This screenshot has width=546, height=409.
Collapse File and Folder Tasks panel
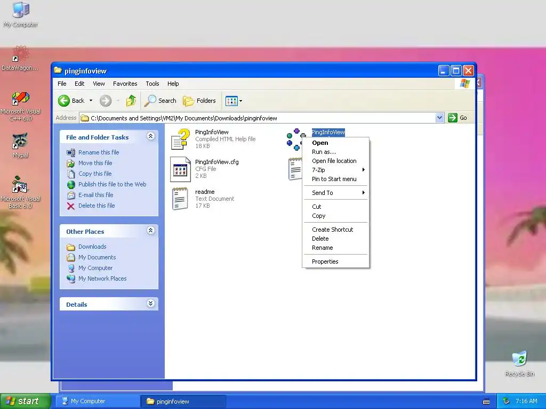click(x=150, y=136)
